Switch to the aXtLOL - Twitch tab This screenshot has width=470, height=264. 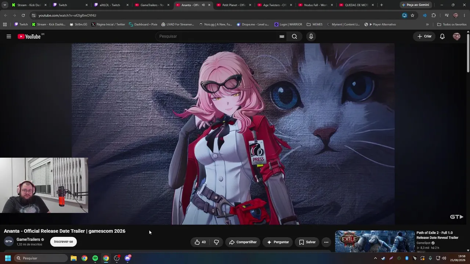(x=111, y=5)
